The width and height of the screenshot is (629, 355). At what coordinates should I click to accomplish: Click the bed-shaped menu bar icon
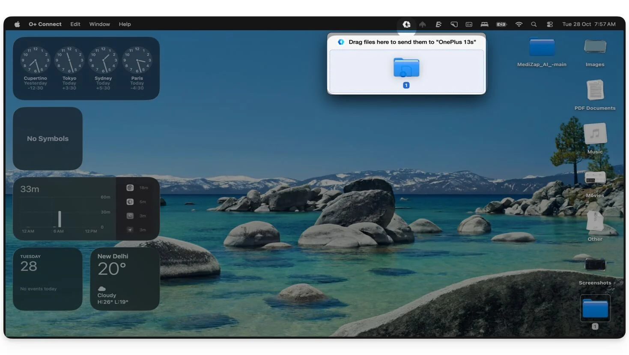click(x=484, y=24)
